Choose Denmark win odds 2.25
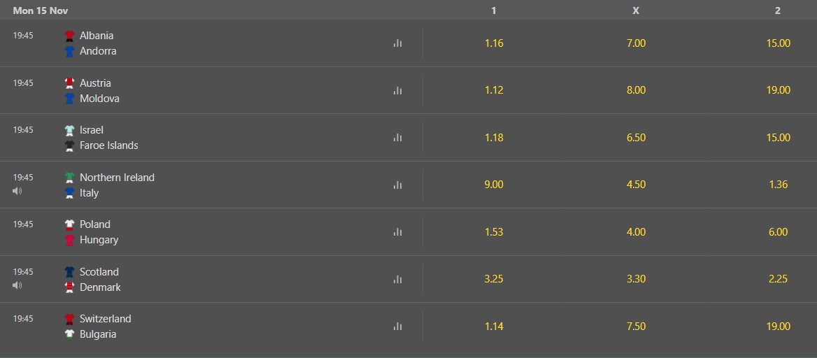 [778, 279]
